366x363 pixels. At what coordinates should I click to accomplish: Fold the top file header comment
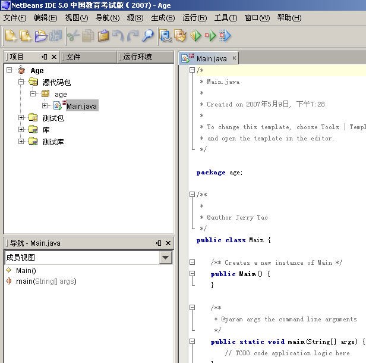coord(192,70)
